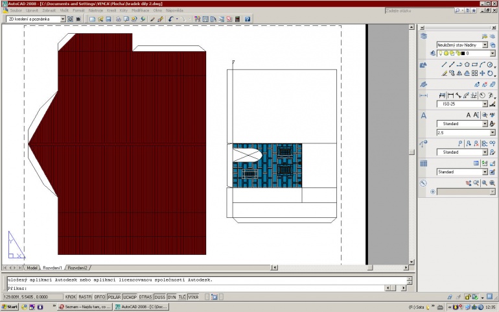
Task: Pick the Rectangle draw tool
Action: [474, 65]
